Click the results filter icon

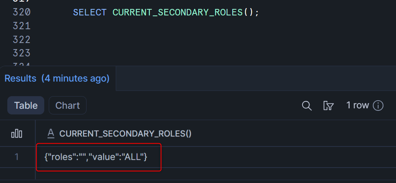coord(328,106)
